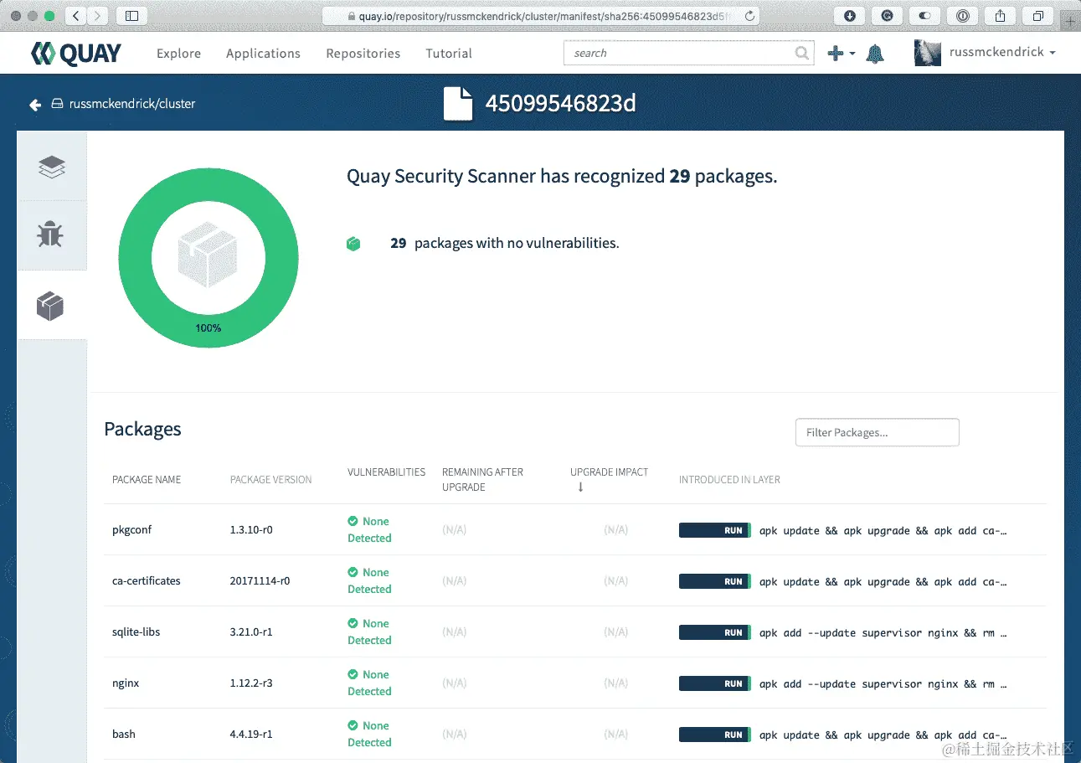Open the Explore menu item
Viewport: 1081px width, 763px height.
(x=179, y=54)
